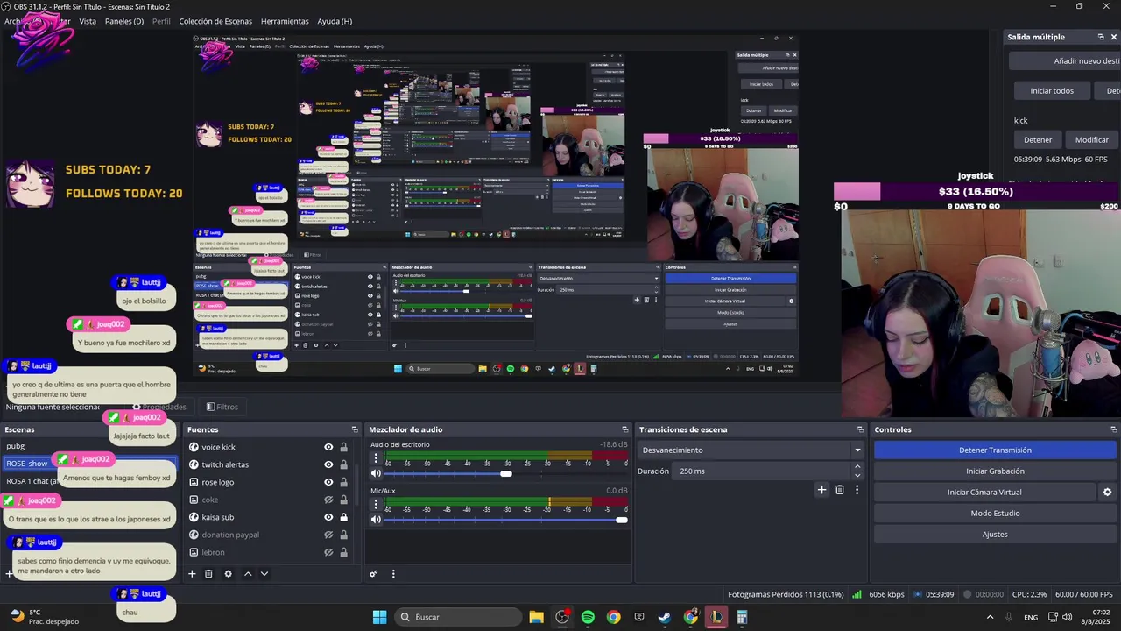Adjust Audio del escritorio volume slider handle
The height and width of the screenshot is (631, 1121).
506,473
